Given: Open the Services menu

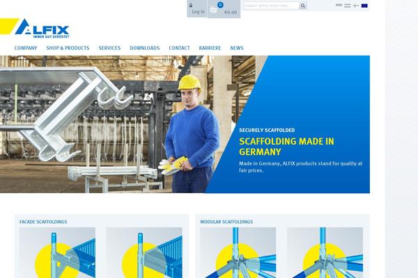Looking at the screenshot, I should point(109,48).
